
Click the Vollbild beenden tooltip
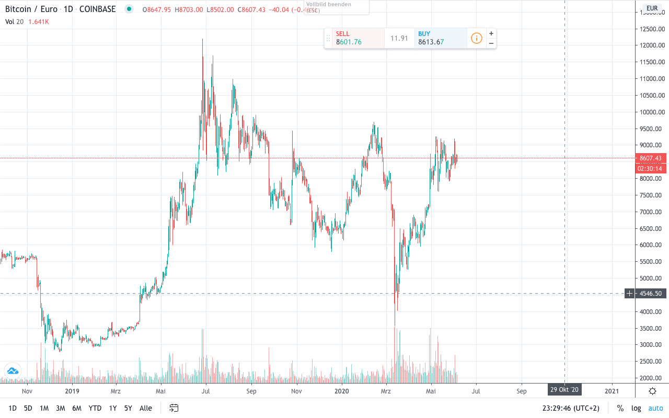(x=336, y=7)
